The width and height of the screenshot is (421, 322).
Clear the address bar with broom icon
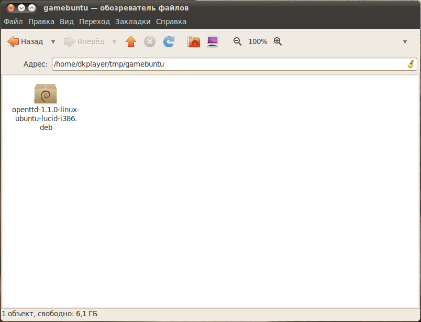point(411,64)
